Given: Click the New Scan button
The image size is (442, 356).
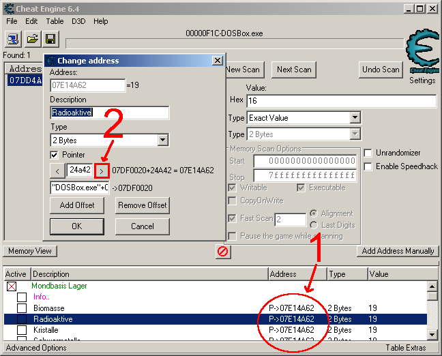Looking at the screenshot, I should tap(245, 70).
